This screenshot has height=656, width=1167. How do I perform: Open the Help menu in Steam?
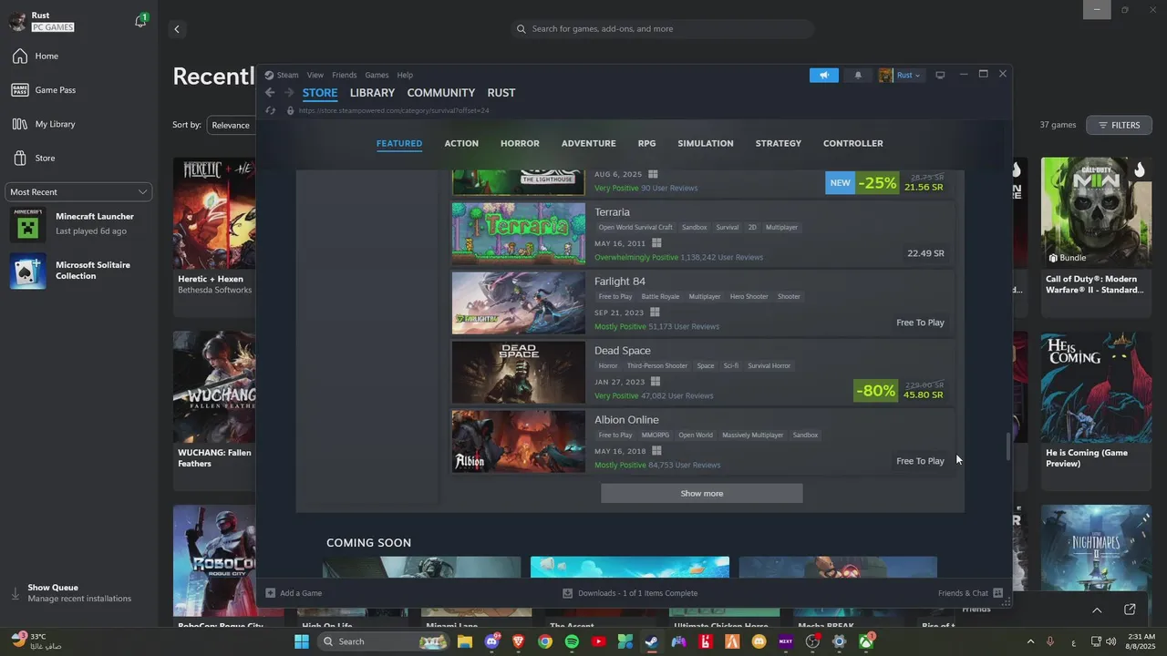coord(405,75)
